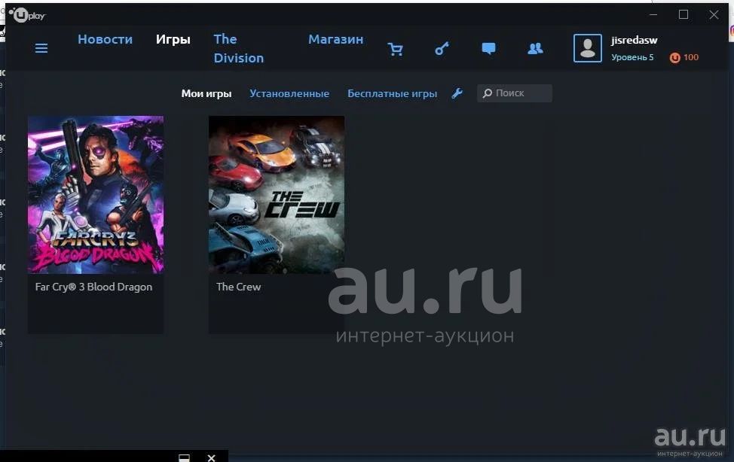Minimize the Uplay window
This screenshot has height=462, width=734.
coord(653,14)
